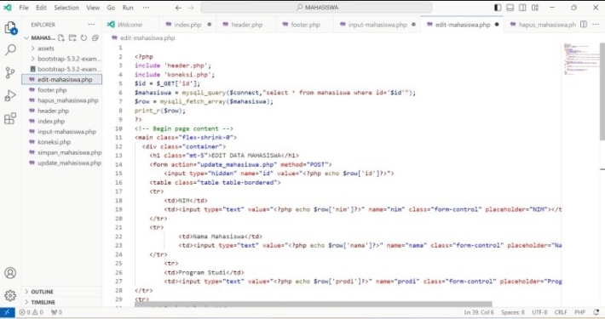Screen dimensions: 605x319
Task: Open the Go menu
Action: [111, 8]
